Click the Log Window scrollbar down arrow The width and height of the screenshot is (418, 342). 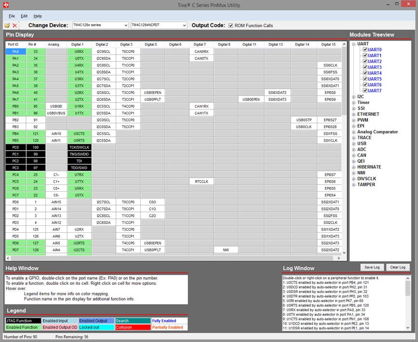tap(408, 328)
